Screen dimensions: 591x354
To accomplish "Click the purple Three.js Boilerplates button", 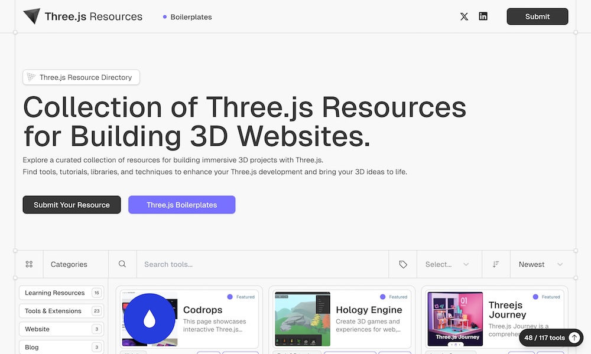I will [x=181, y=205].
